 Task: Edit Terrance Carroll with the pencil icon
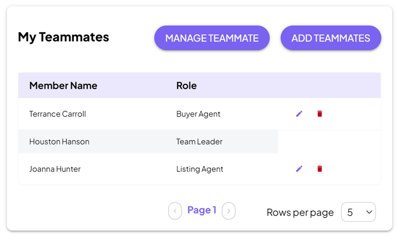299,114
